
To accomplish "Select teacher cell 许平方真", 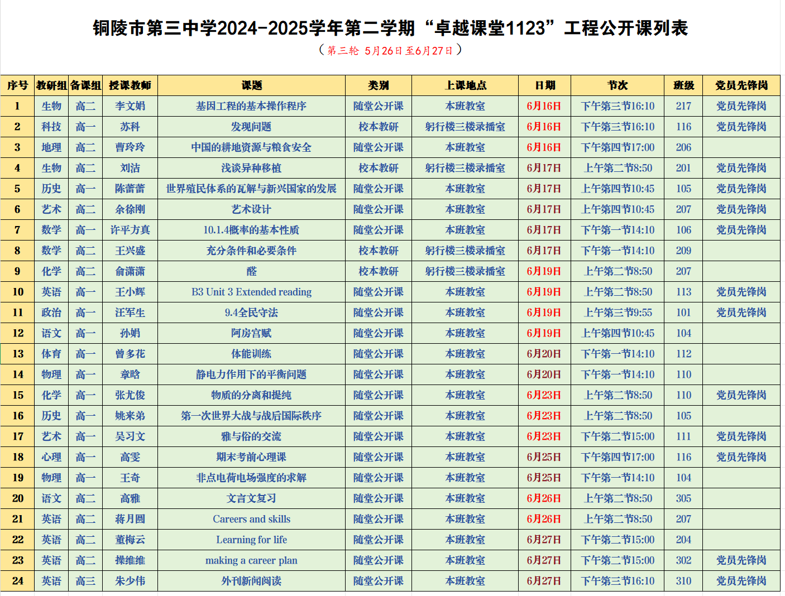I will point(130,230).
